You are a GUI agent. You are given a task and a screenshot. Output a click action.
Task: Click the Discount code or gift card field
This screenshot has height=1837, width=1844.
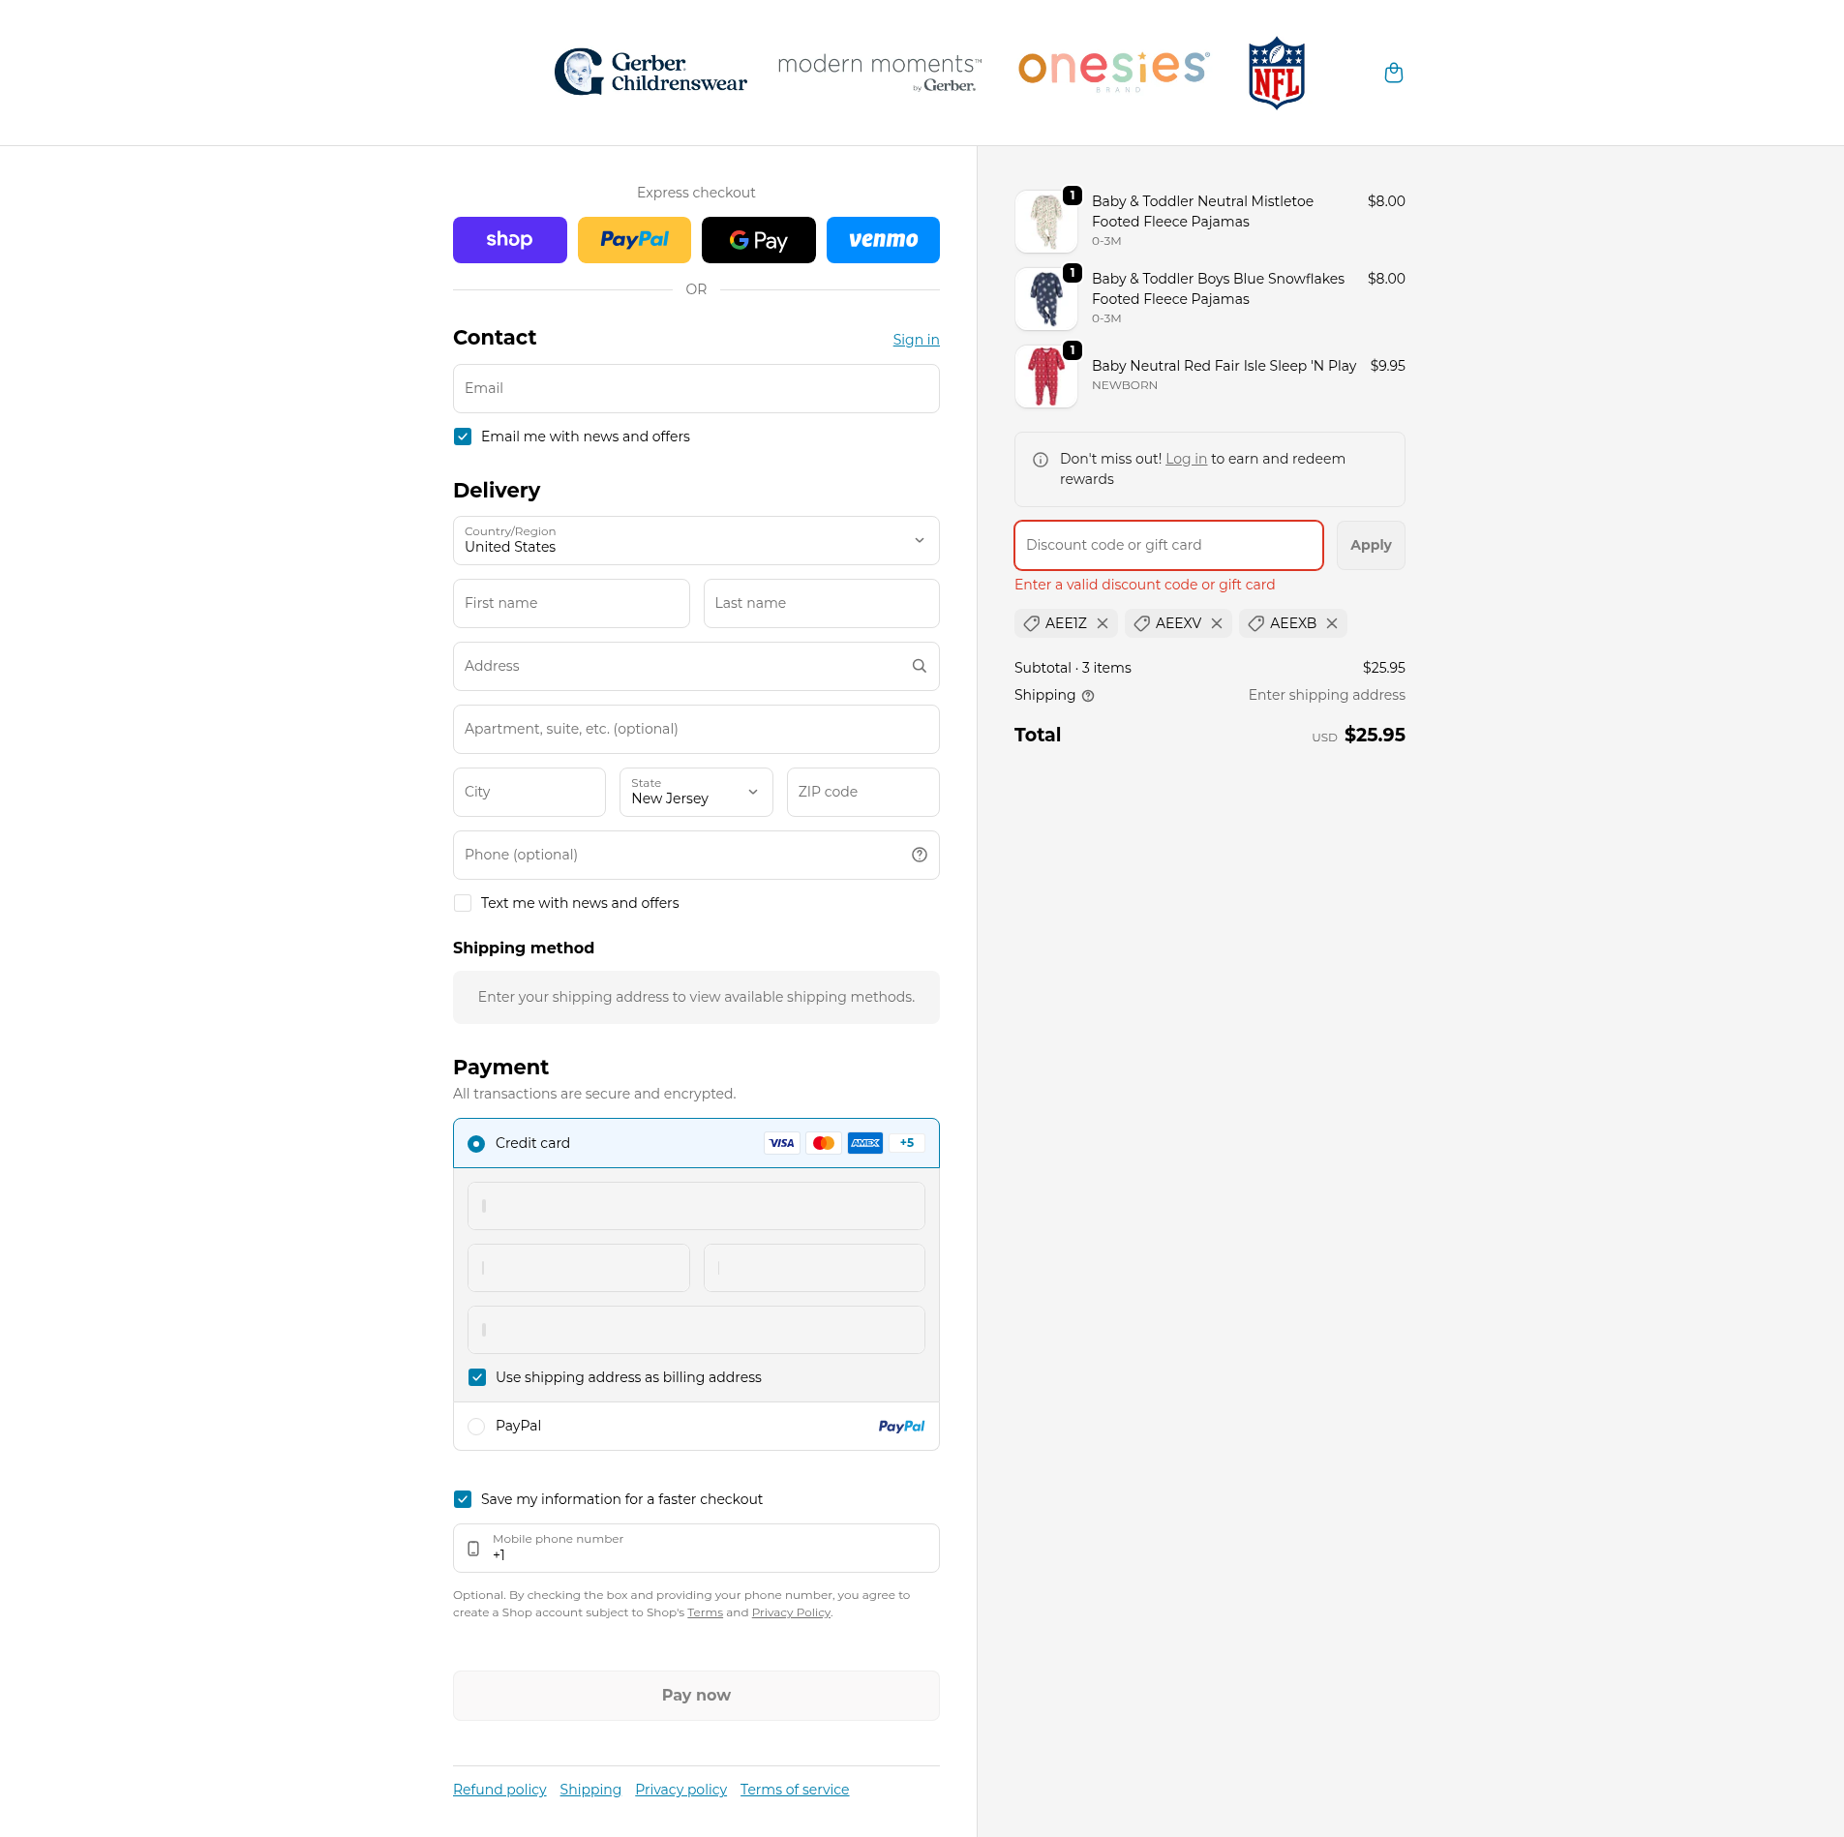coord(1168,545)
